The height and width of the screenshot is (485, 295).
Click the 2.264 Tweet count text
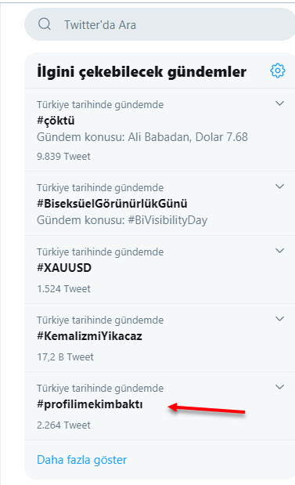[63, 425]
